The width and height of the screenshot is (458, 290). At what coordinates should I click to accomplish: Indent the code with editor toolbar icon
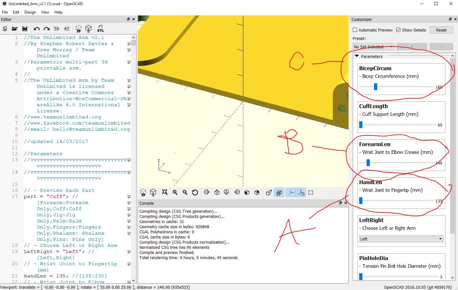tap(67, 29)
